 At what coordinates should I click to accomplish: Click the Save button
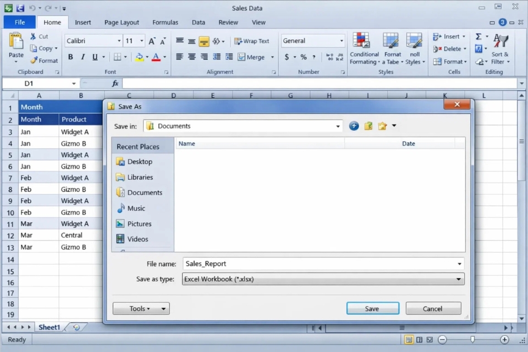(x=372, y=309)
